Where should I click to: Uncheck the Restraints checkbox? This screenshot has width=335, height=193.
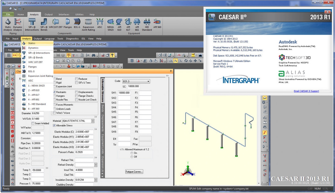click(x=54, y=92)
